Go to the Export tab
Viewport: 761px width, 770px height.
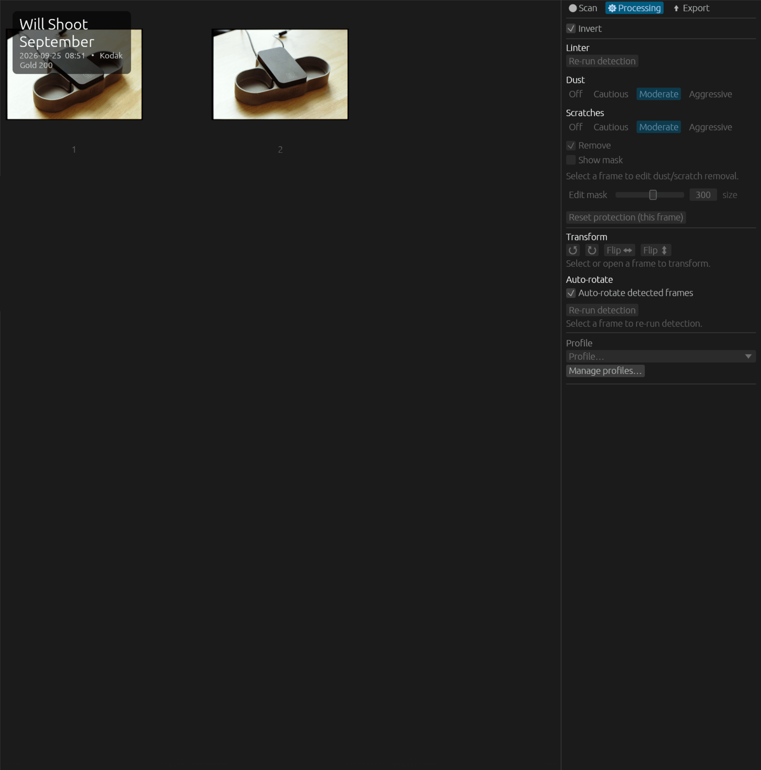(691, 8)
